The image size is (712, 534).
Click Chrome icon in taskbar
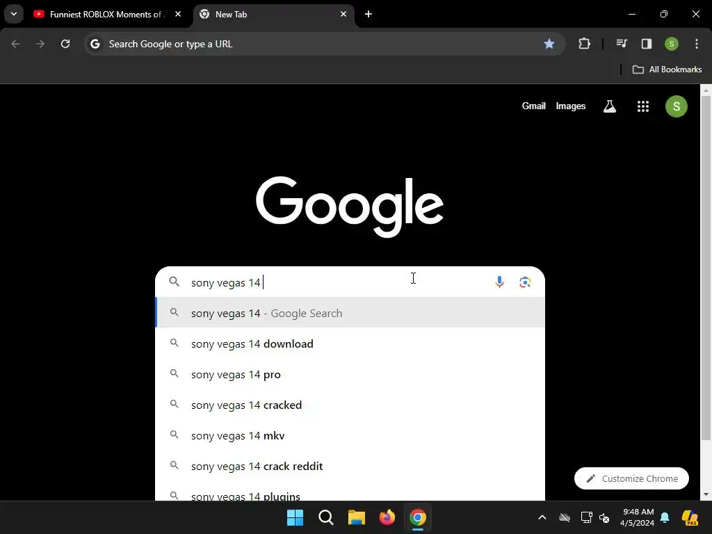[x=418, y=517]
